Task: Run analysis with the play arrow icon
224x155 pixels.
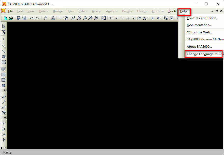Action: click(x=60, y=18)
